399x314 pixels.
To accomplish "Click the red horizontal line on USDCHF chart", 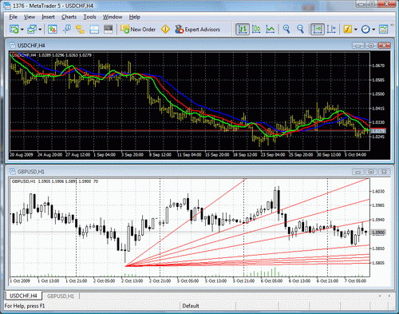I will 190,130.
